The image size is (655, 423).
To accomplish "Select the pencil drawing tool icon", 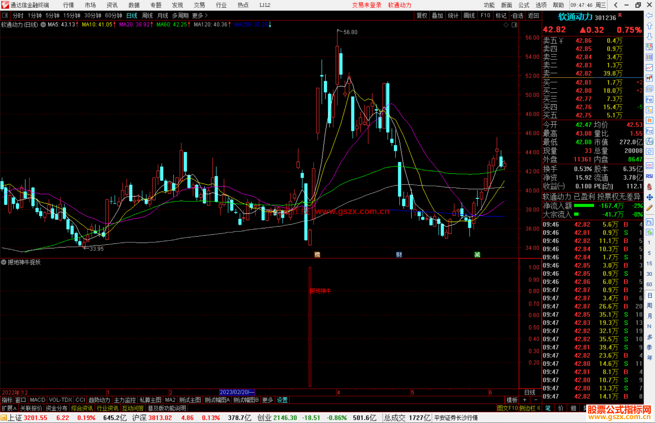I will pyautogui.click(x=649, y=208).
